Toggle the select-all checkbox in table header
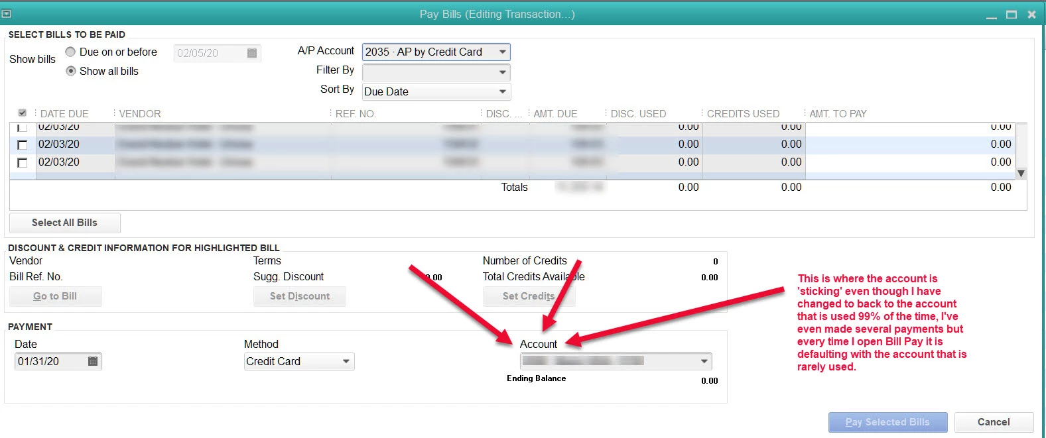This screenshot has height=438, width=1046. tap(23, 113)
